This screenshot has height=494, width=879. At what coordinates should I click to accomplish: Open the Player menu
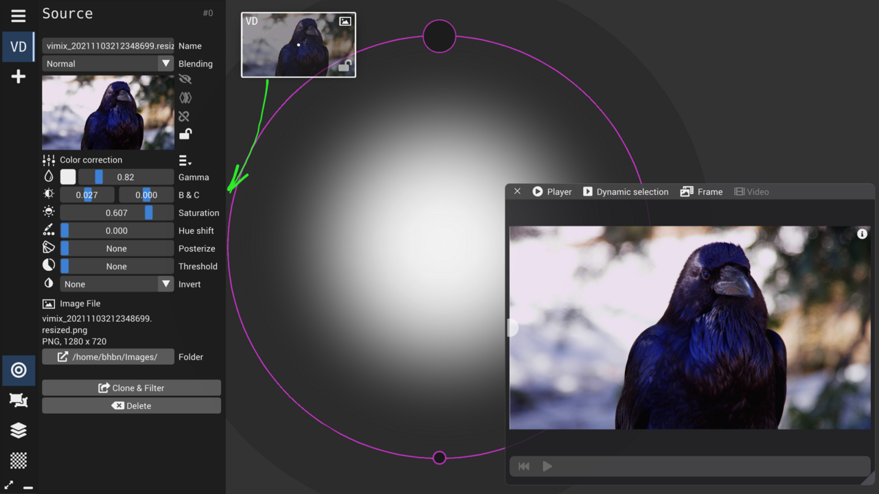(x=552, y=192)
